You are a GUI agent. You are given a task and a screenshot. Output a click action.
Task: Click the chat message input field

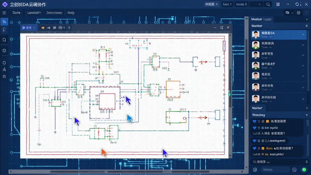[275, 170]
